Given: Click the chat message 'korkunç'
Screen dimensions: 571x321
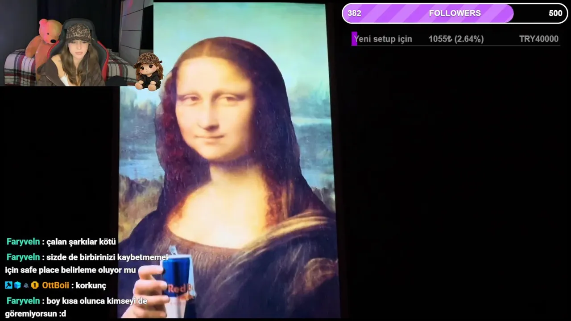Looking at the screenshot, I should point(91,285).
